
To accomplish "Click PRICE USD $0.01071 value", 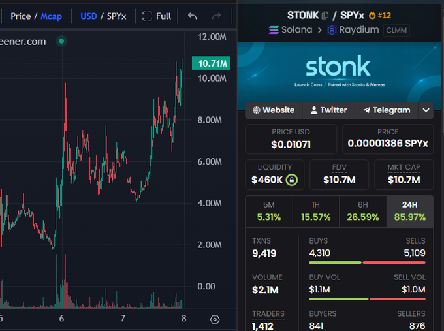I will coord(291,145).
